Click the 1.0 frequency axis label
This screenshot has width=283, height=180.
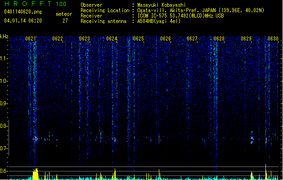(x=4, y=81)
